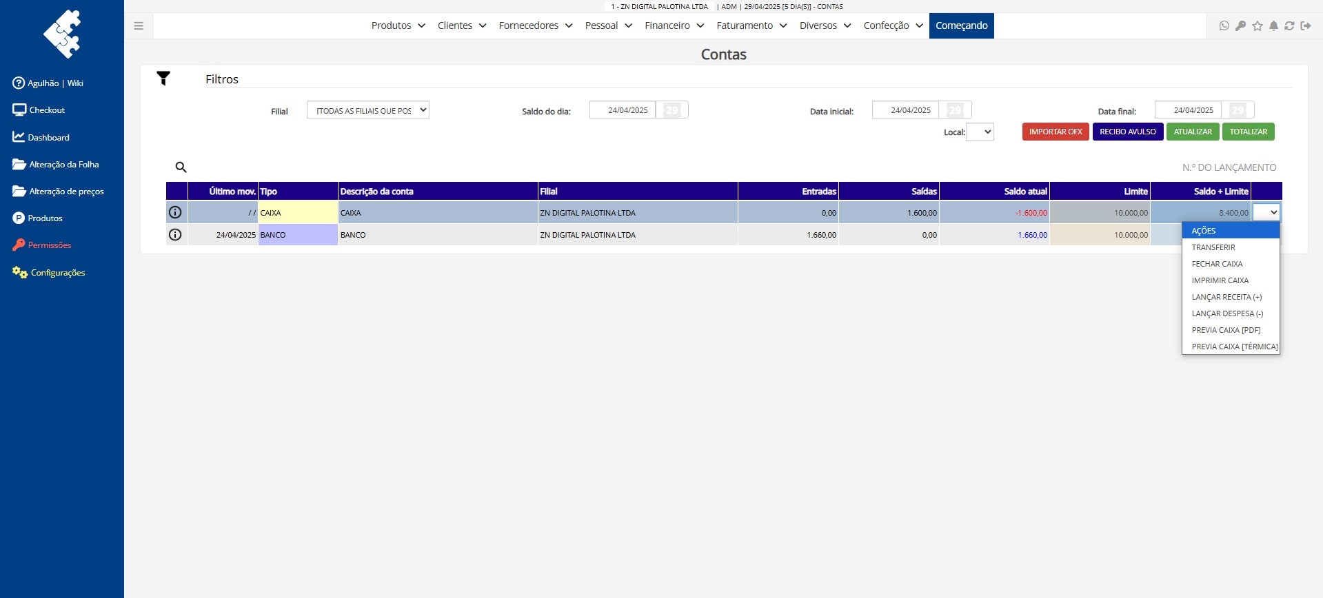Click the Começando tab

point(961,25)
